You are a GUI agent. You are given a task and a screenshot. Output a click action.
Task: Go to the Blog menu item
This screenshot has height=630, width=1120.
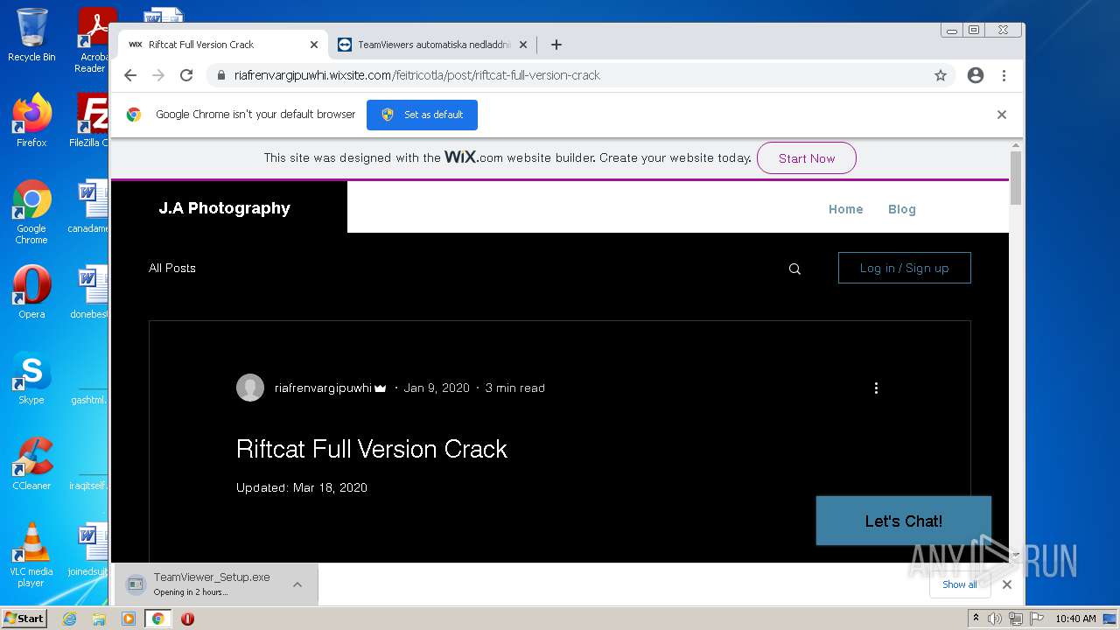click(x=901, y=209)
